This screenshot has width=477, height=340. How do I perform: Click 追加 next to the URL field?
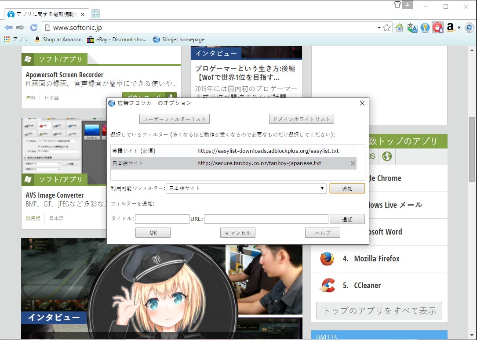click(x=347, y=219)
